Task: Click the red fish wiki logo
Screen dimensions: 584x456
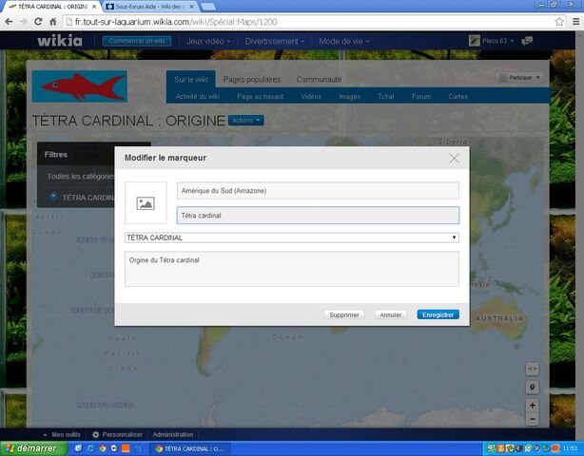Action: tap(80, 86)
